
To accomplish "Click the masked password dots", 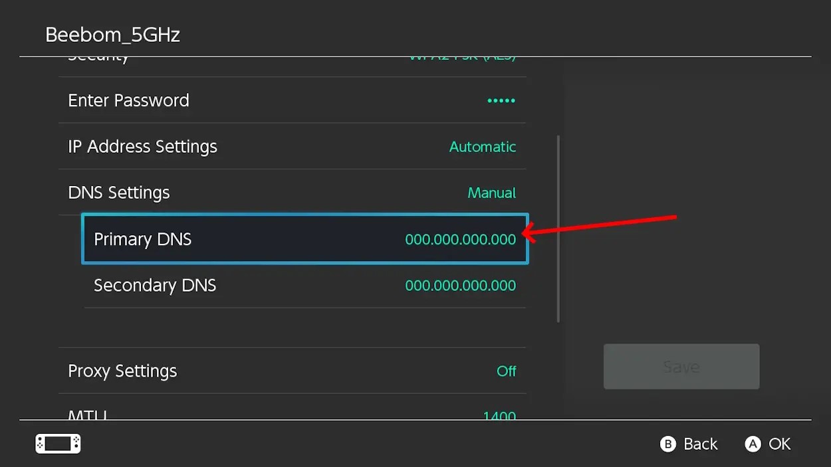I will pyautogui.click(x=501, y=101).
